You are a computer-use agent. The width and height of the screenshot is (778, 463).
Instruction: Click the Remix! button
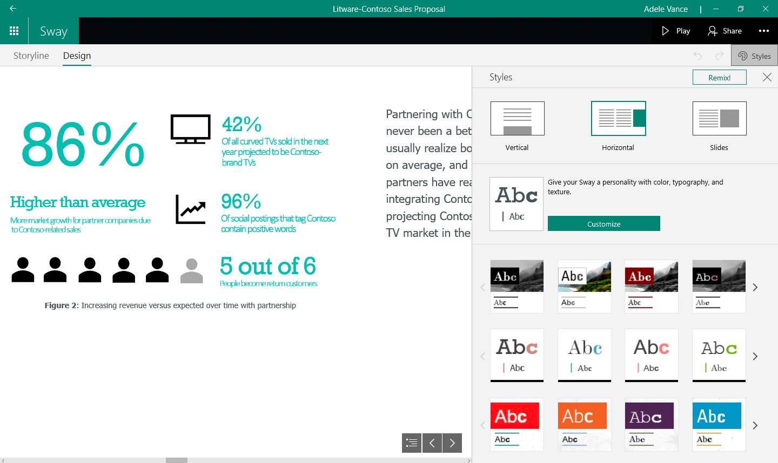(x=719, y=77)
